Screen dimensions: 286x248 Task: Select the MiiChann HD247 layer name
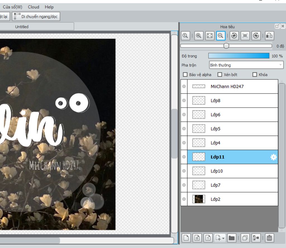[x=227, y=86]
